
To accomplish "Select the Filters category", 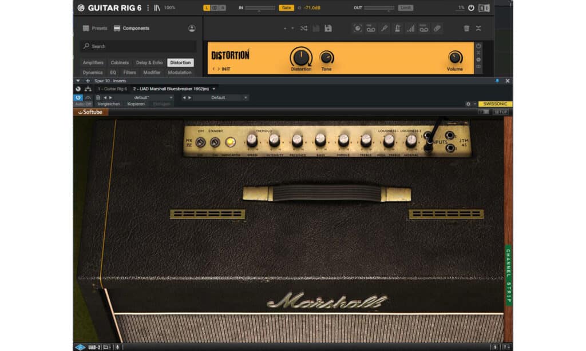I will [130, 73].
